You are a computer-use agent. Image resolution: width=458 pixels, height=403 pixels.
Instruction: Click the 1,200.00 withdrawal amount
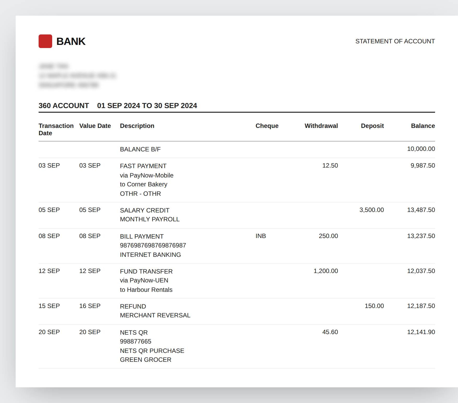(x=326, y=271)
